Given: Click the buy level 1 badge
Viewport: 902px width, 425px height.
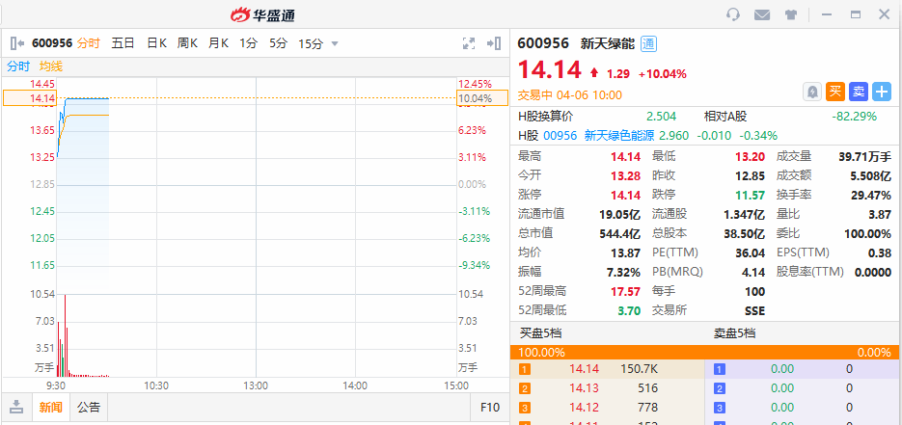Looking at the screenshot, I should [525, 369].
